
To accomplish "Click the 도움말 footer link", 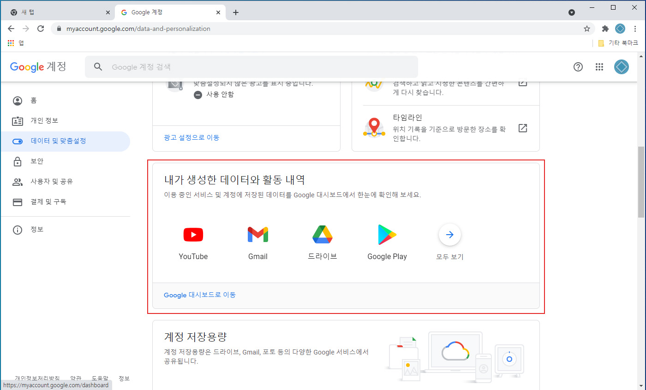I will (x=100, y=378).
